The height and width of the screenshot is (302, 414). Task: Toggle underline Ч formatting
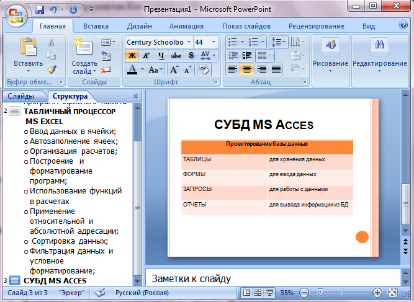[x=161, y=56]
